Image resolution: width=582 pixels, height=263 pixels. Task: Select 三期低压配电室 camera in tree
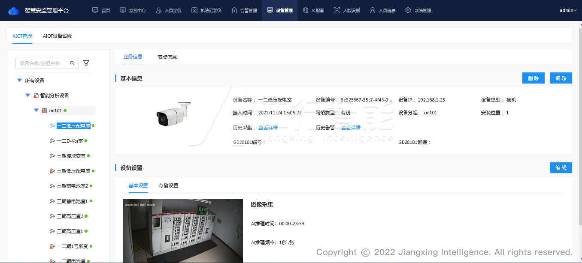73,171
